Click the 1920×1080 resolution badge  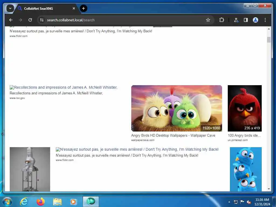(x=211, y=128)
